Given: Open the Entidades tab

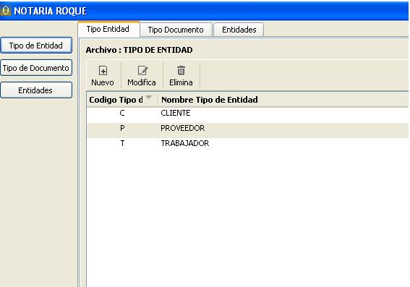Looking at the screenshot, I should point(239,30).
